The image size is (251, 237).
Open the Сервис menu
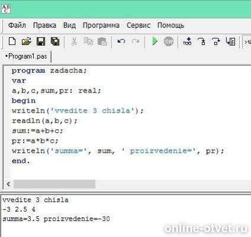click(x=138, y=25)
